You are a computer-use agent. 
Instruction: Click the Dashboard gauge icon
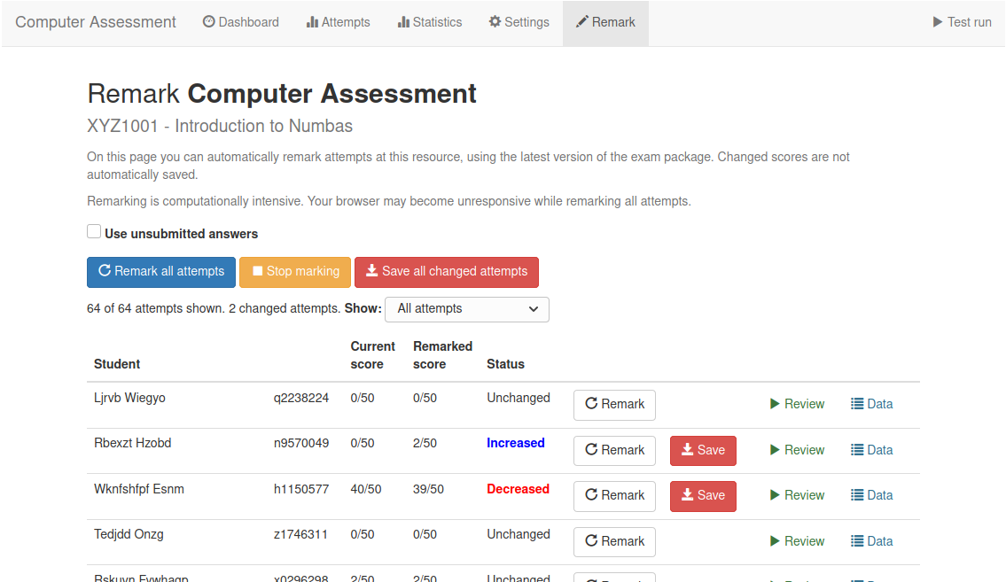208,22
